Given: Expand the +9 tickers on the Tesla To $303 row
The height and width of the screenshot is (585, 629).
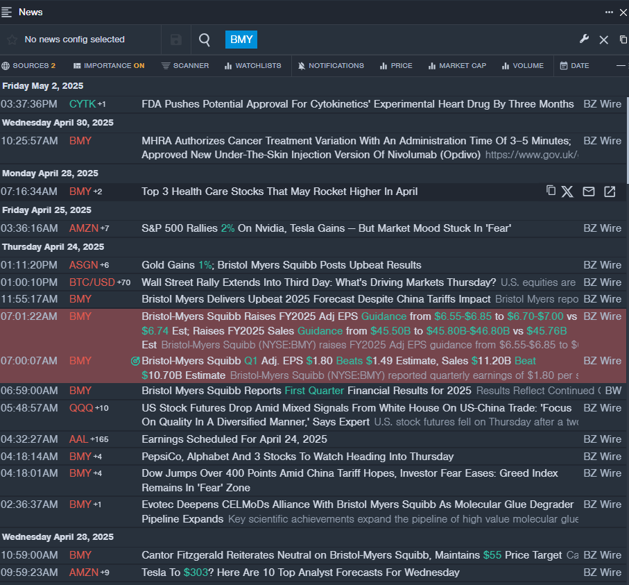Looking at the screenshot, I should point(105,573).
